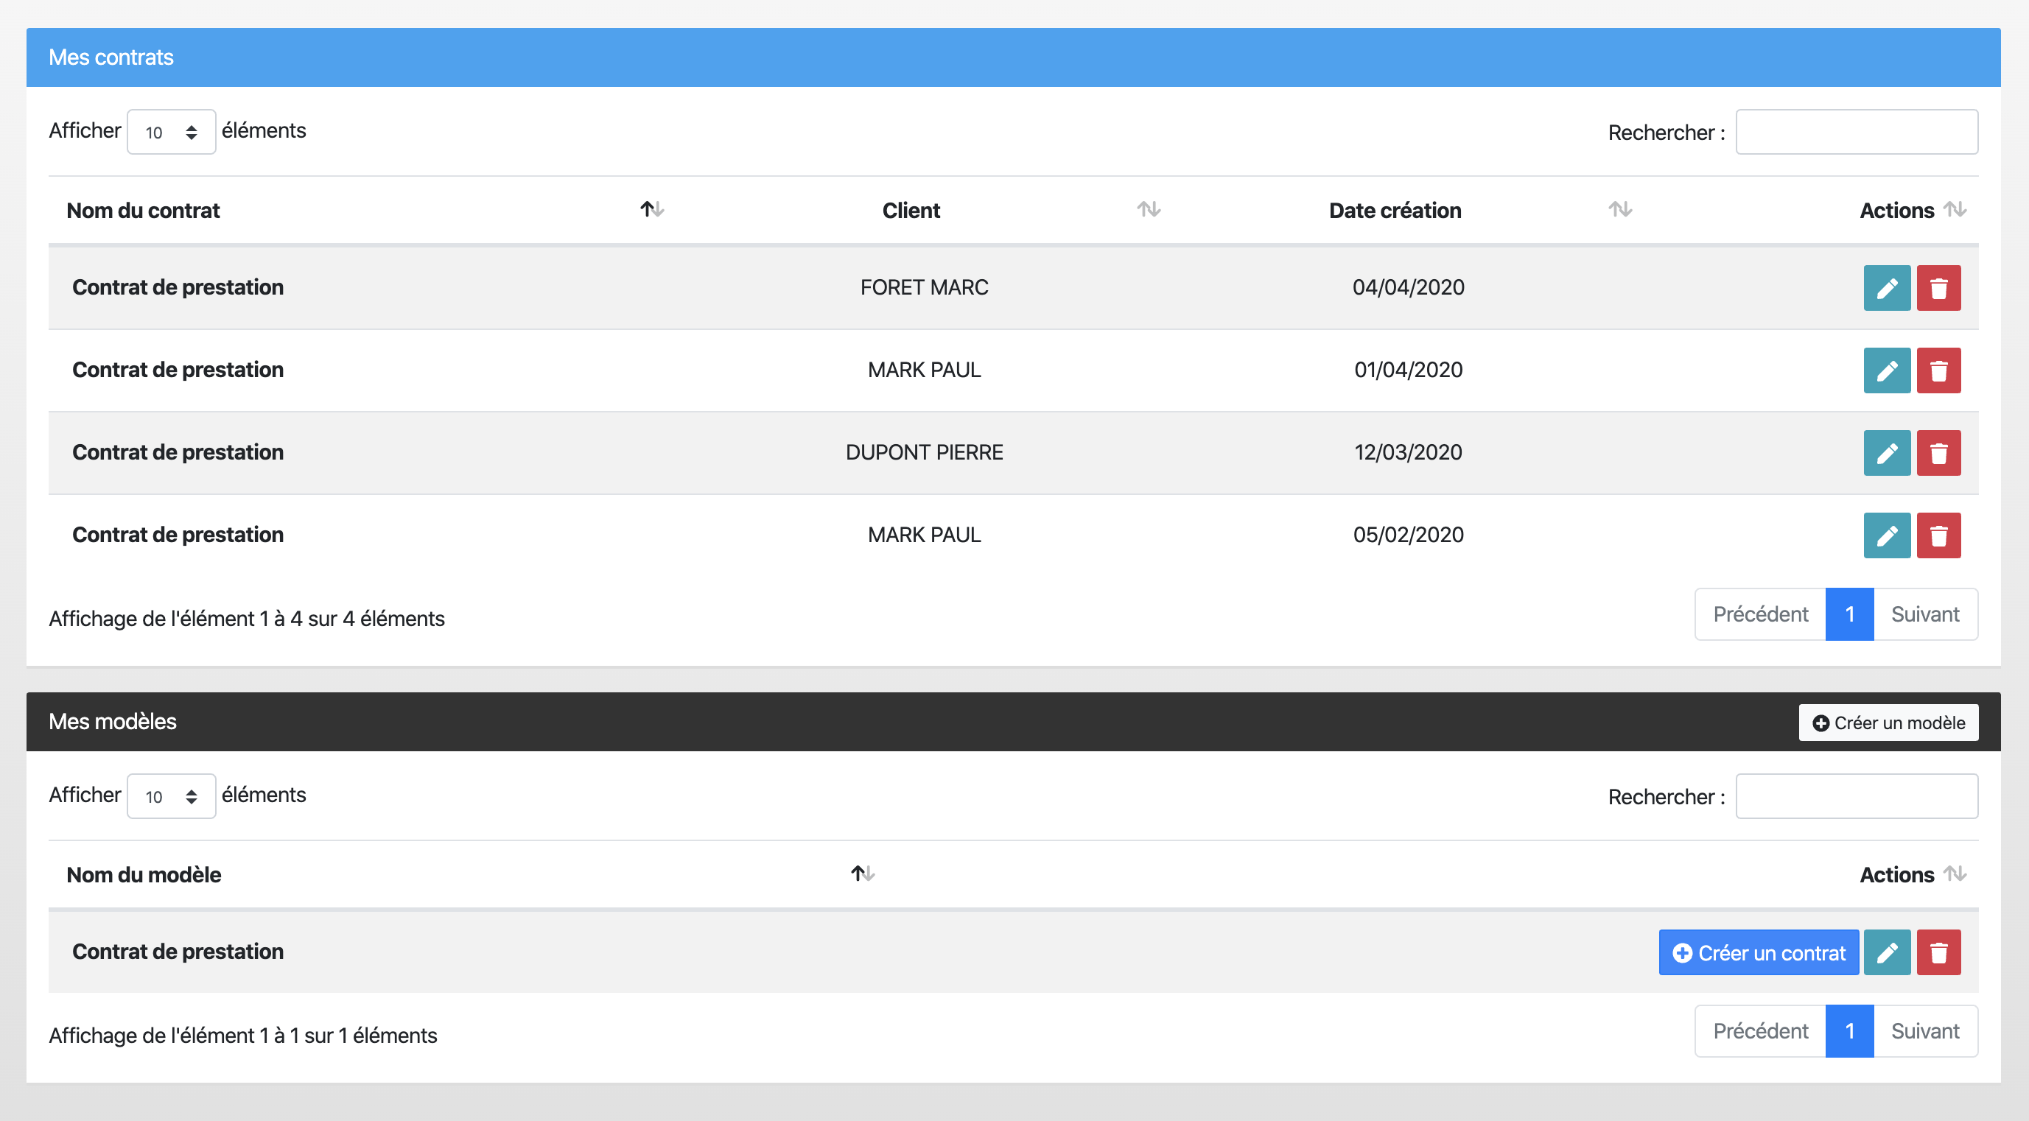Sort models table by Actions arrows
The image size is (2029, 1121).
1955,874
